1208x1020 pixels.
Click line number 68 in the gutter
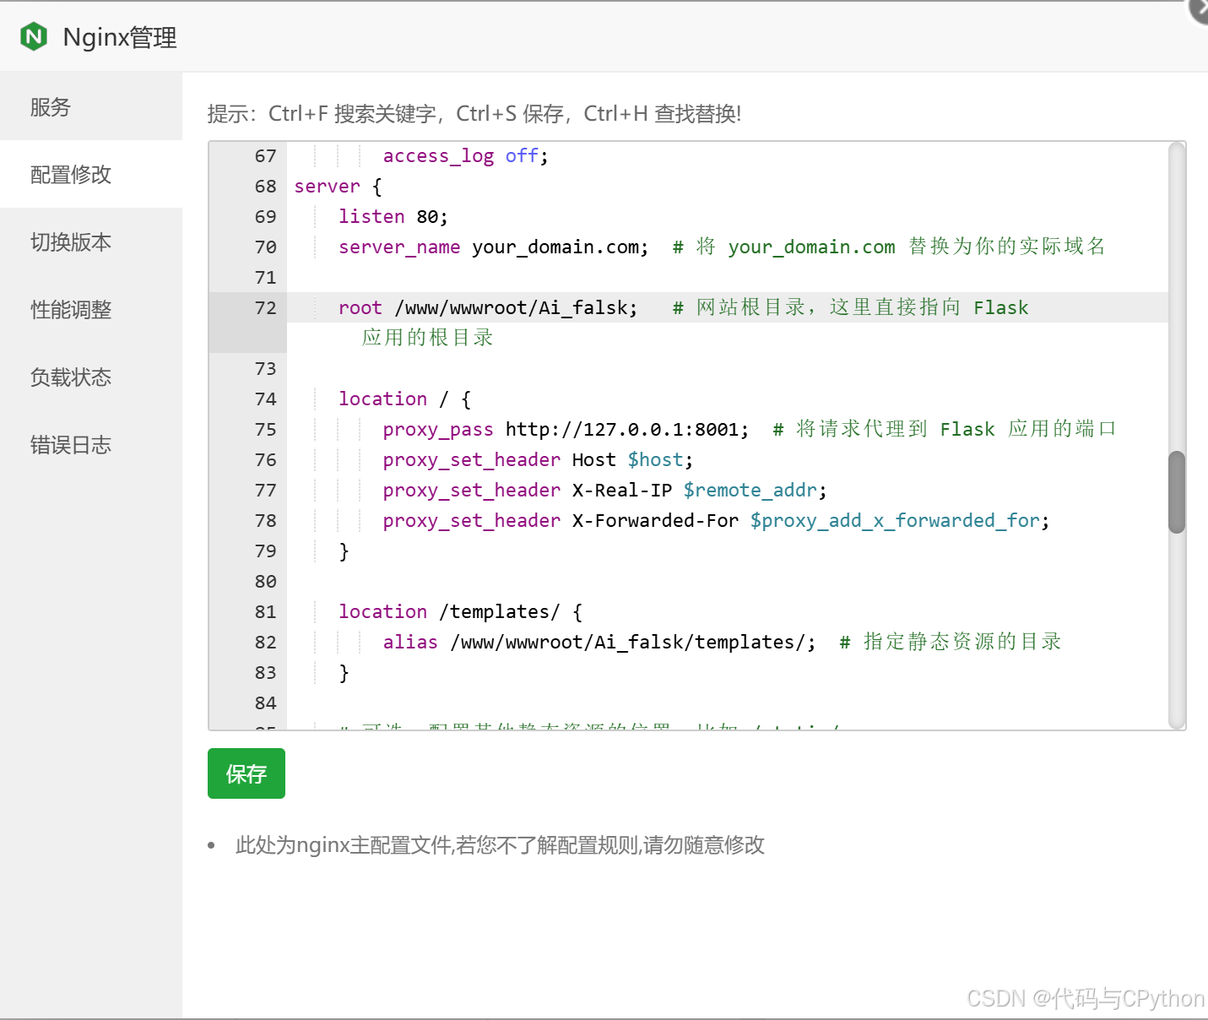265,186
